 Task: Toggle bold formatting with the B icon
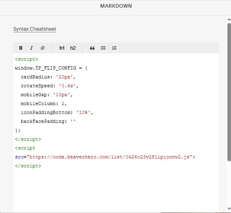click(21, 48)
